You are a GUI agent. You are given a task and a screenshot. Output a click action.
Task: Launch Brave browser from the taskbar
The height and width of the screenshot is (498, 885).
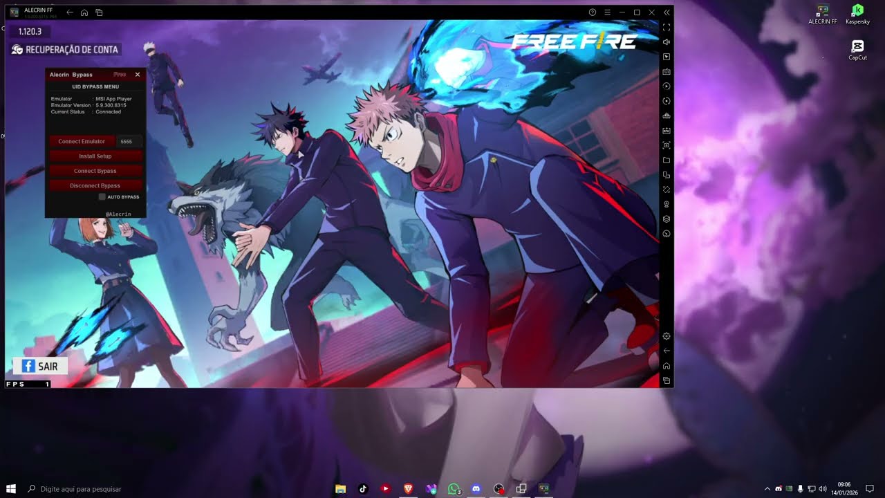(408, 489)
